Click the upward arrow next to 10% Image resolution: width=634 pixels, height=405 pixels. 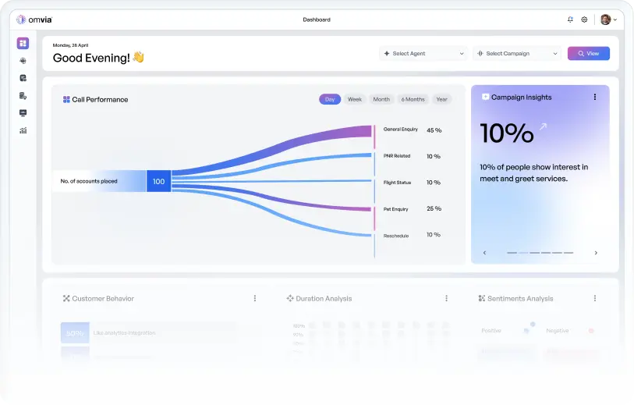tap(543, 126)
